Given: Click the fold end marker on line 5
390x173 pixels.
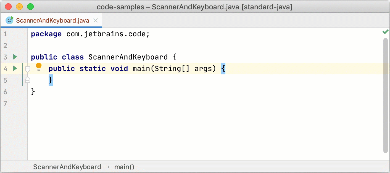Looking at the screenshot, I should point(27,80).
